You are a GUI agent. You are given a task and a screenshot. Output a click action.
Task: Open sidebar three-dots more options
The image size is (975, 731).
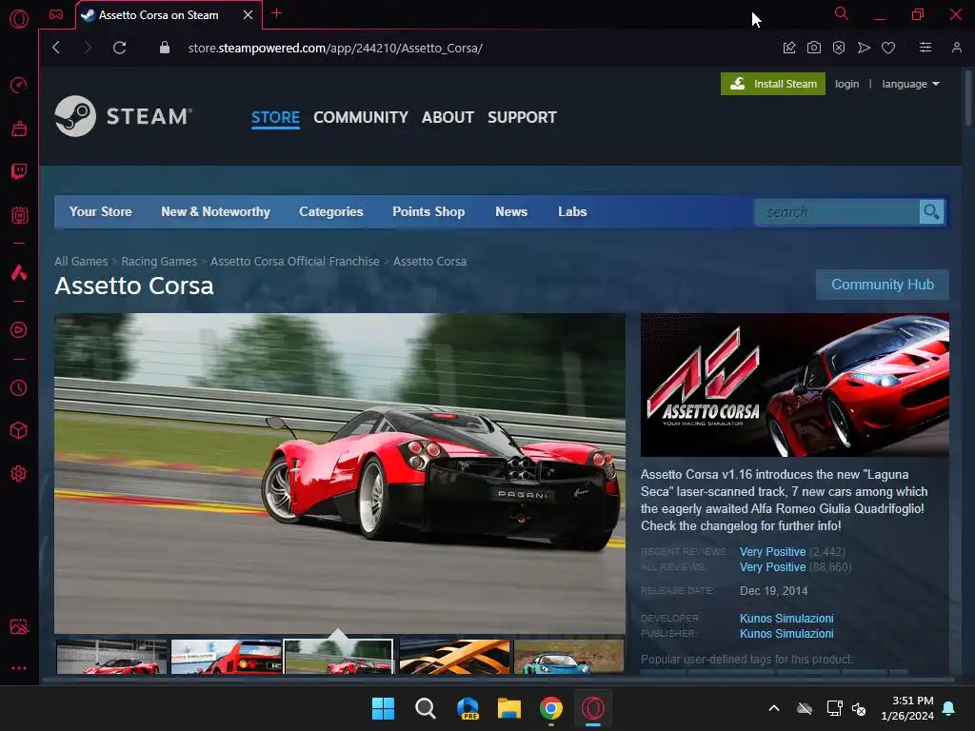click(19, 668)
